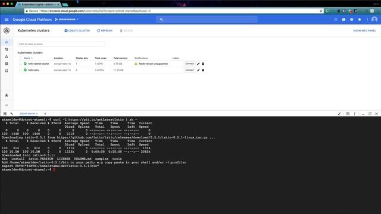Click the Labels column header
The width and height of the screenshot is (381, 214).
point(176,58)
